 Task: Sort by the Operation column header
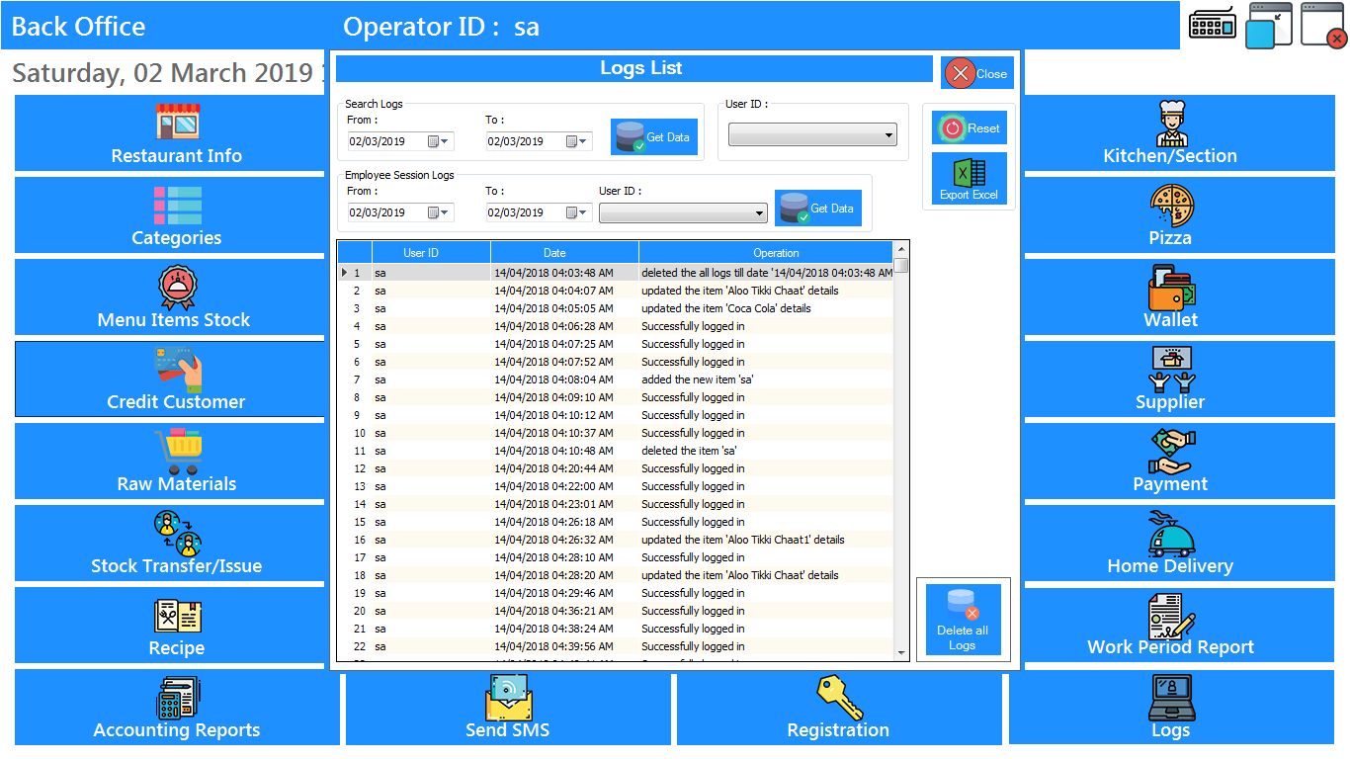(x=776, y=253)
